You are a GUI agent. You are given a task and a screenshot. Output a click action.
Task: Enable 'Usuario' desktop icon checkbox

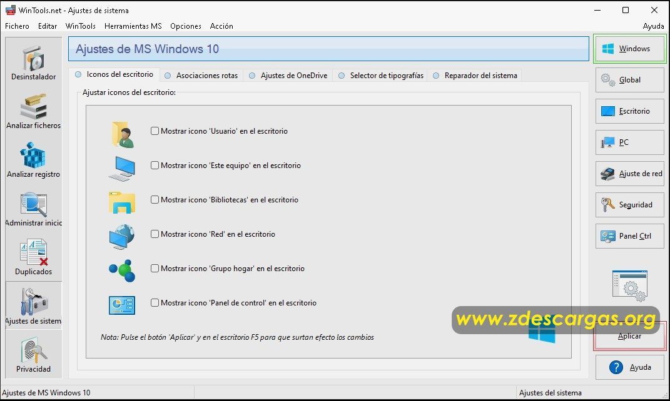coord(155,131)
